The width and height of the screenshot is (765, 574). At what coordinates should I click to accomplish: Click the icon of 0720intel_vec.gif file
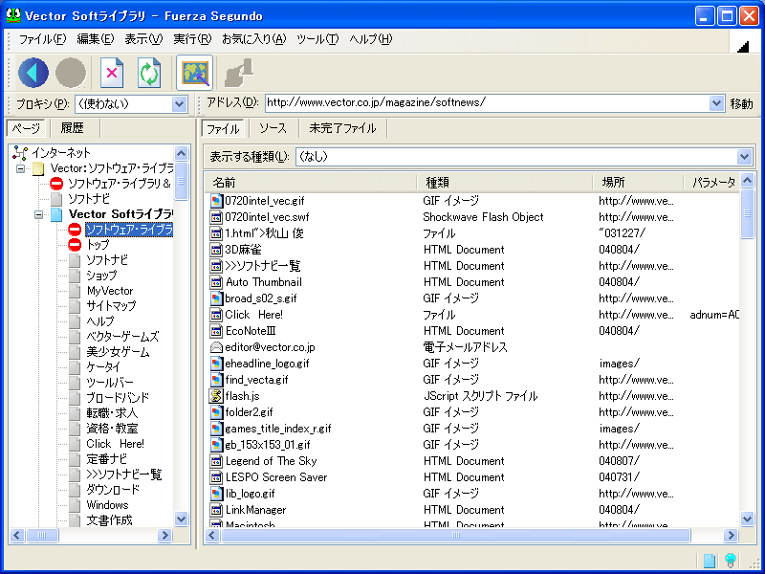pyautogui.click(x=216, y=201)
